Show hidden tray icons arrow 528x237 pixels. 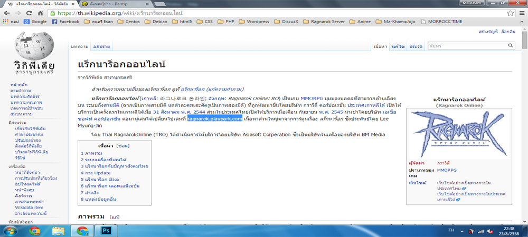(x=461, y=231)
